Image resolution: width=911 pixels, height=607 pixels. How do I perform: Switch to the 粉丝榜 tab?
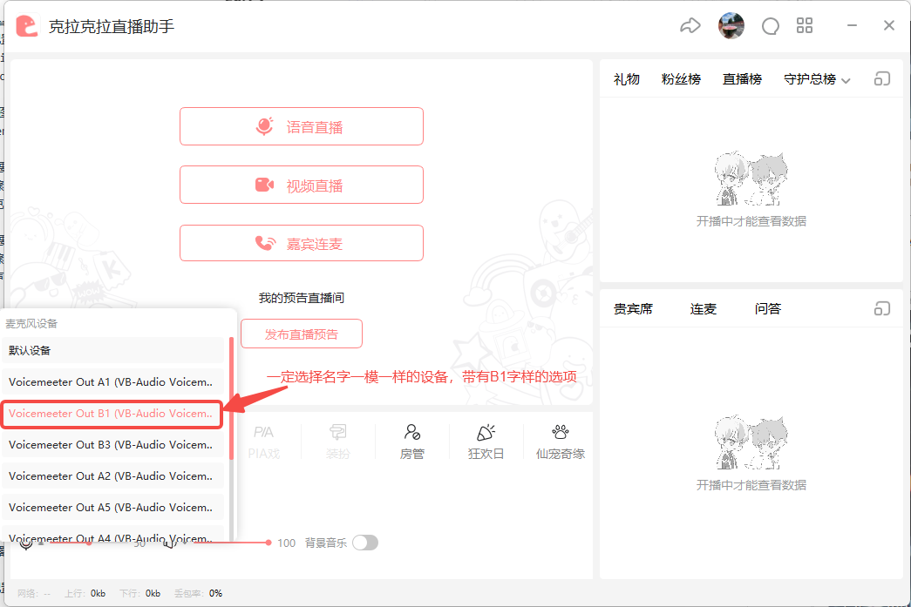[681, 79]
